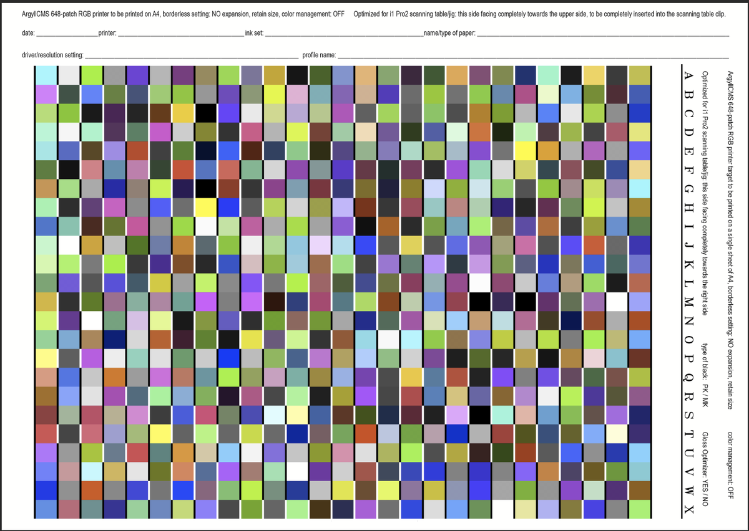This screenshot has height=531, width=749.
Task: Click the 'name/type of paper:' label
Action: coord(450,32)
